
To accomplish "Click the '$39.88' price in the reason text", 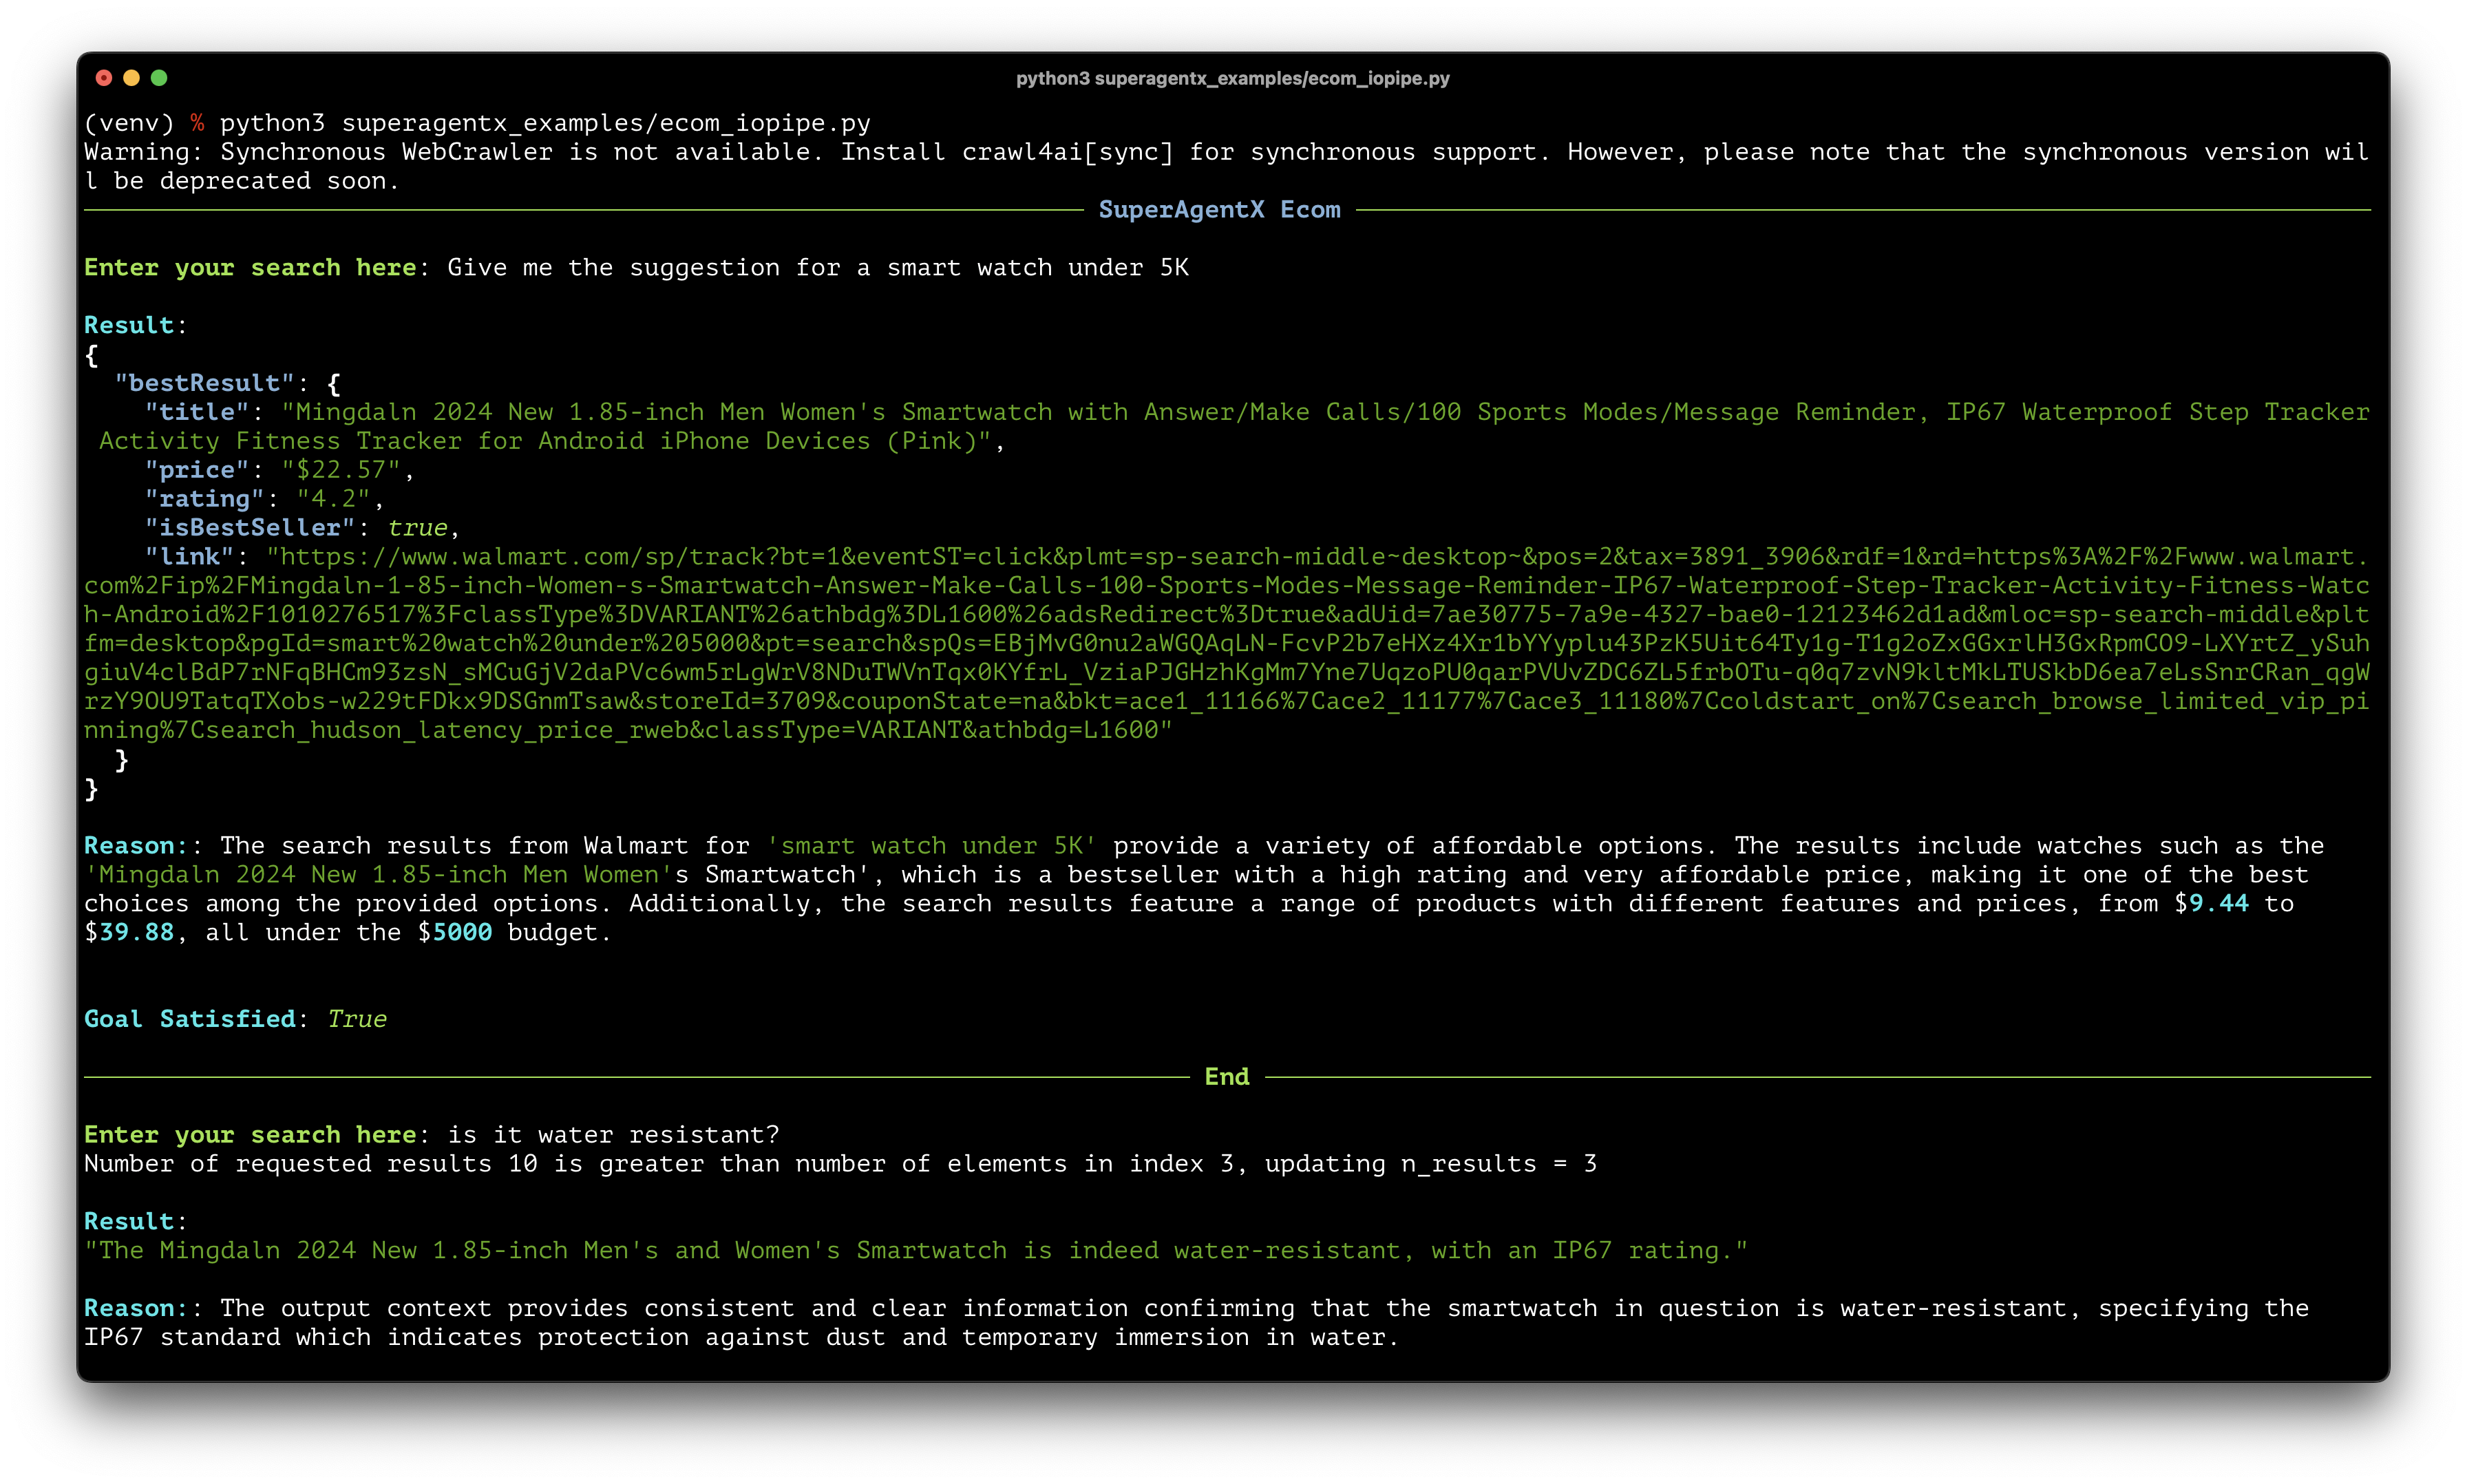I will tap(129, 933).
